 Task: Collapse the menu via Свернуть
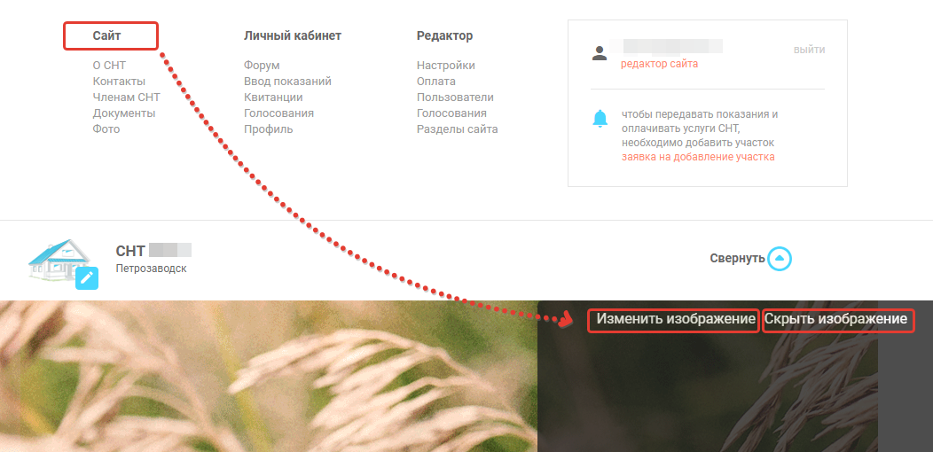[x=737, y=259]
